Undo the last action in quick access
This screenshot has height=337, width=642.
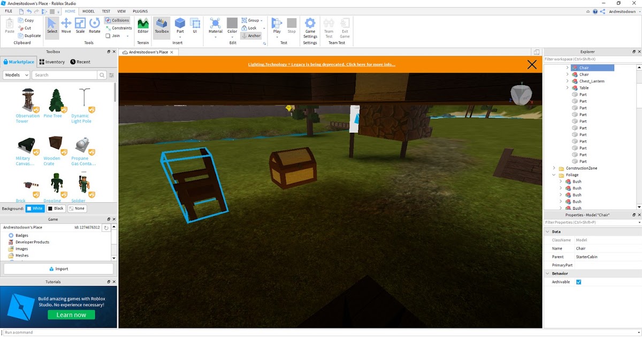click(x=29, y=11)
